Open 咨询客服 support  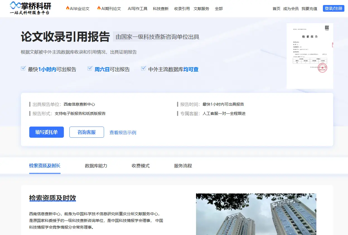click(86, 132)
